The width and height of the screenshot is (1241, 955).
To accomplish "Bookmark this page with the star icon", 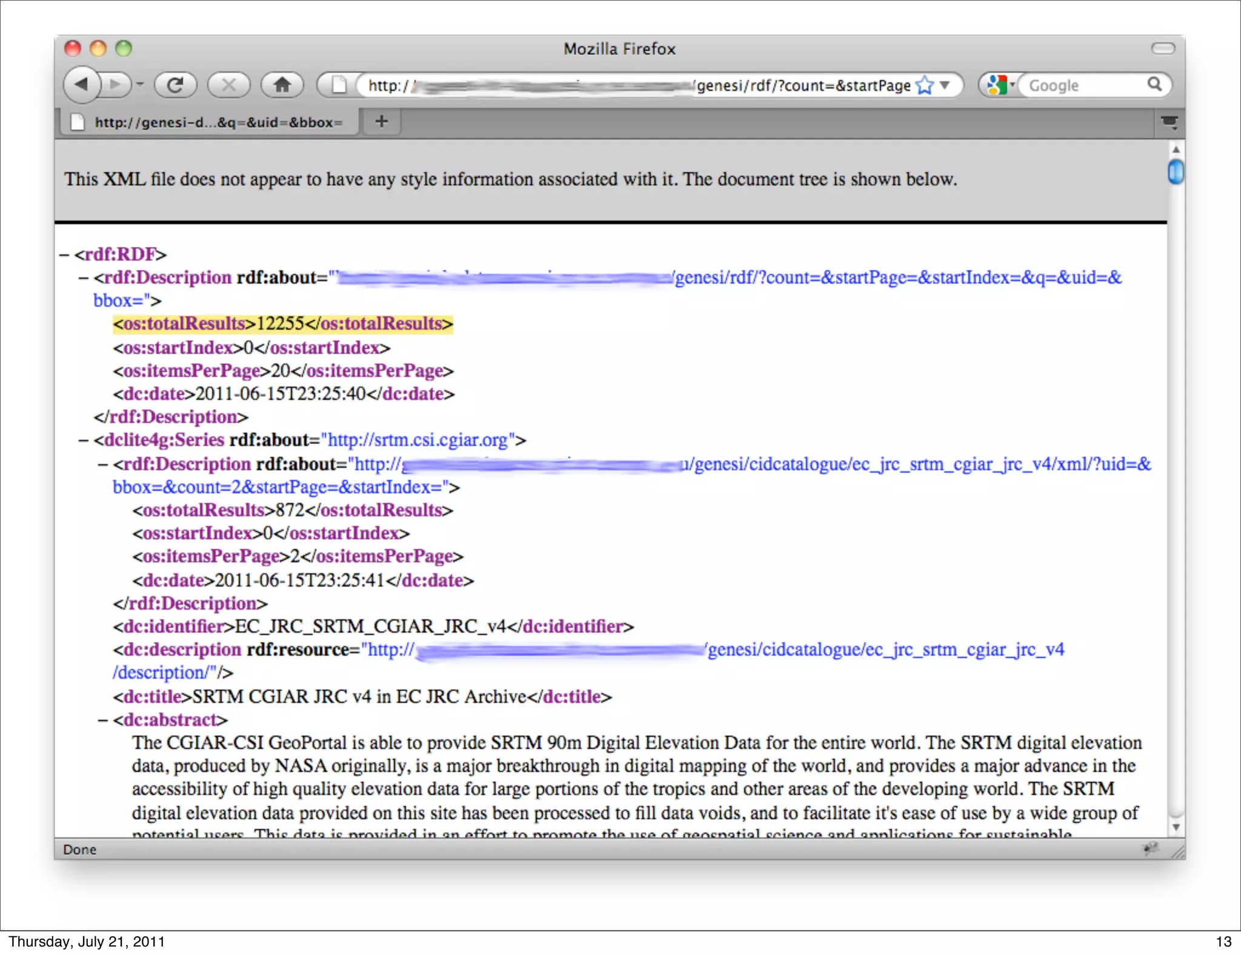I will pos(925,85).
